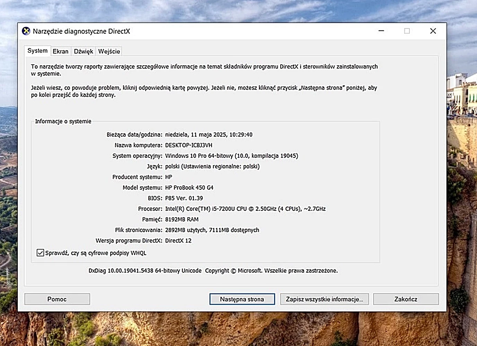
Task: Go to Następna strona
Action: (242, 299)
